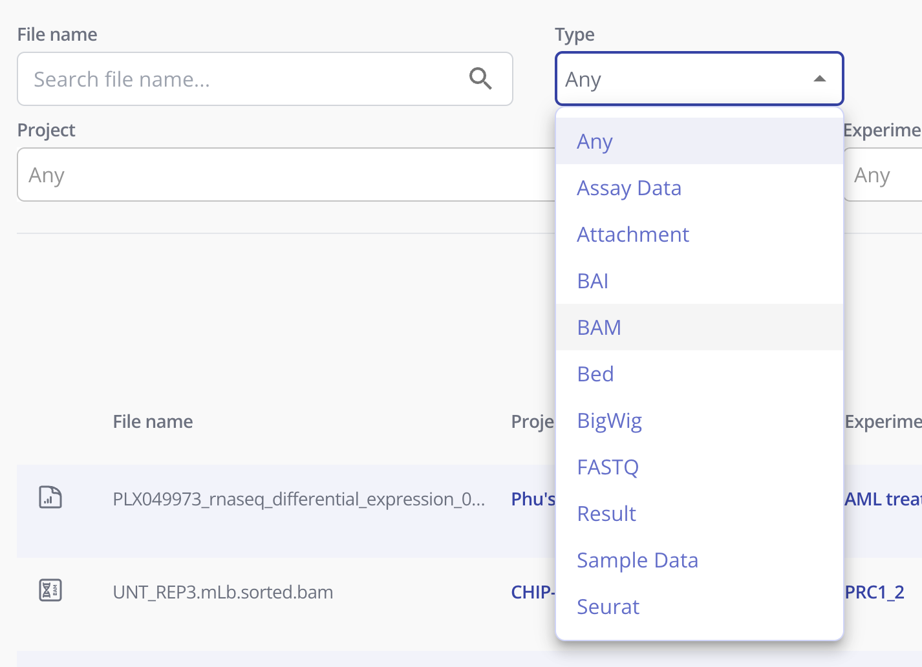Click the assay data icon beside PLX049973 file
The image size is (922, 667).
(50, 498)
